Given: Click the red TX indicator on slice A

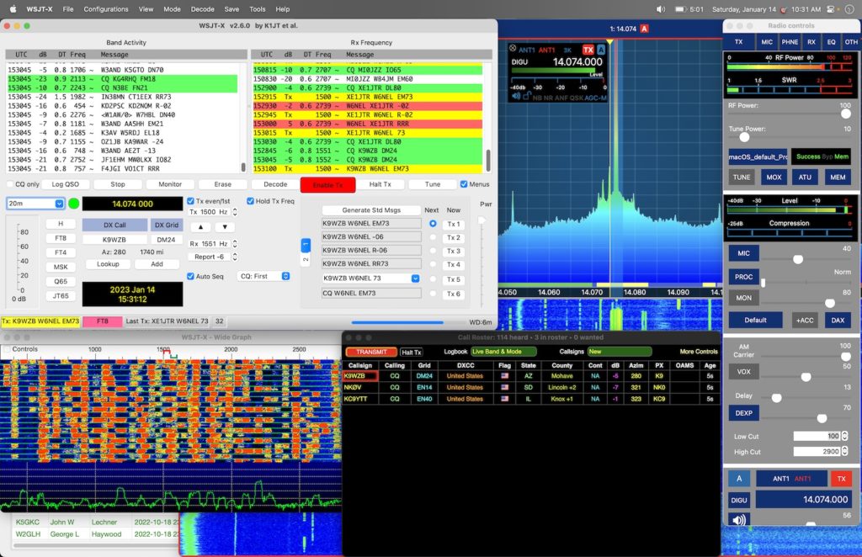Looking at the screenshot, I should point(588,50).
